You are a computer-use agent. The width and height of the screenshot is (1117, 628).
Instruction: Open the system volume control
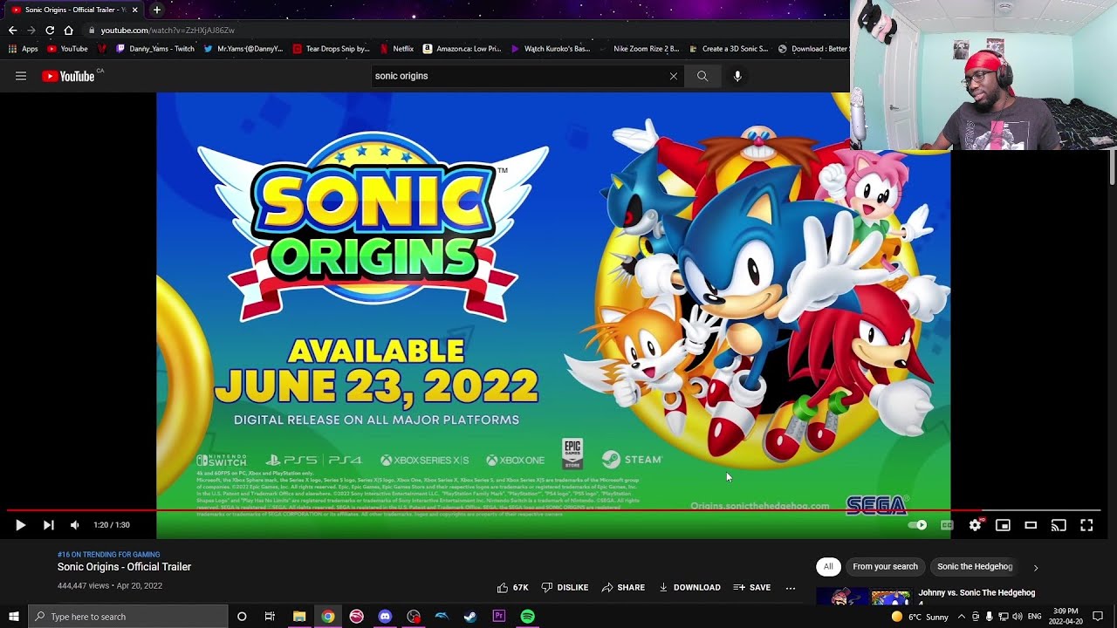pyautogui.click(x=1018, y=617)
